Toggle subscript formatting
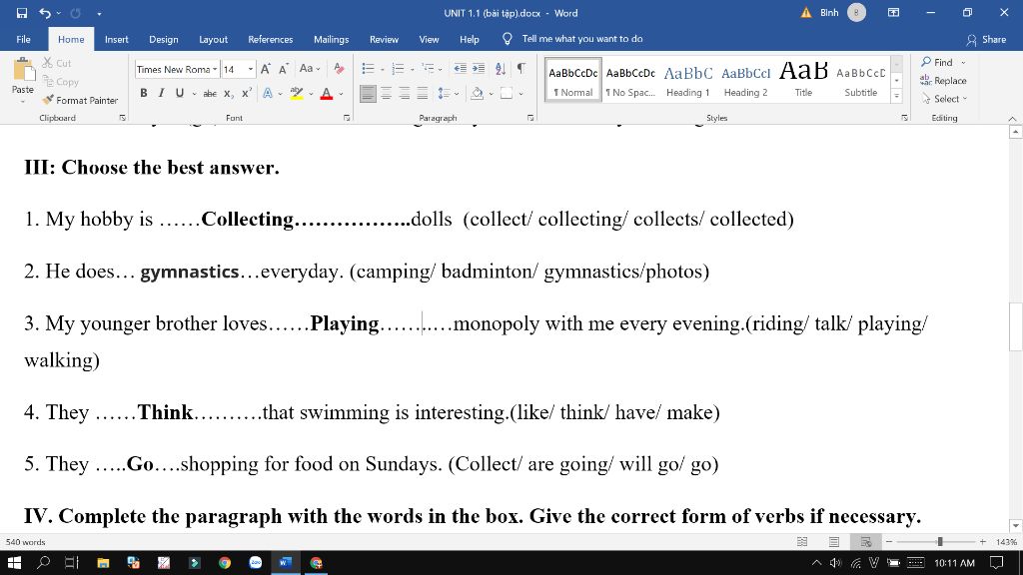Image resolution: width=1023 pixels, height=575 pixels. pos(229,94)
